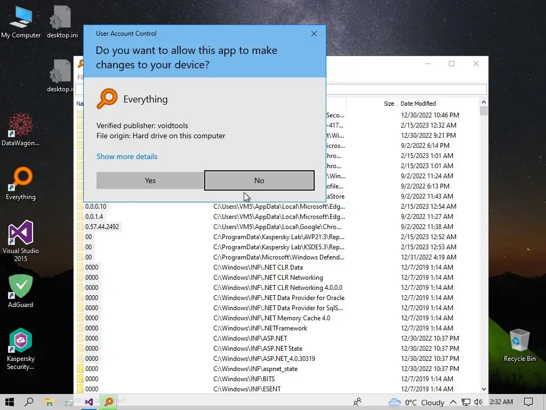Minimize the Everything window
Image resolution: width=546 pixels, height=410 pixels.
click(428, 64)
